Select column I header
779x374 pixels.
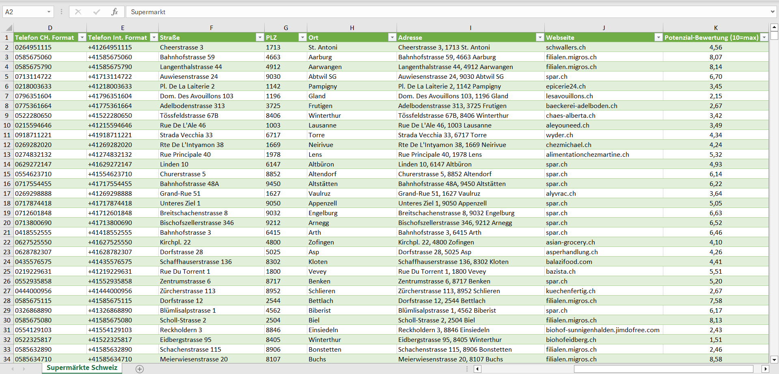click(470, 28)
